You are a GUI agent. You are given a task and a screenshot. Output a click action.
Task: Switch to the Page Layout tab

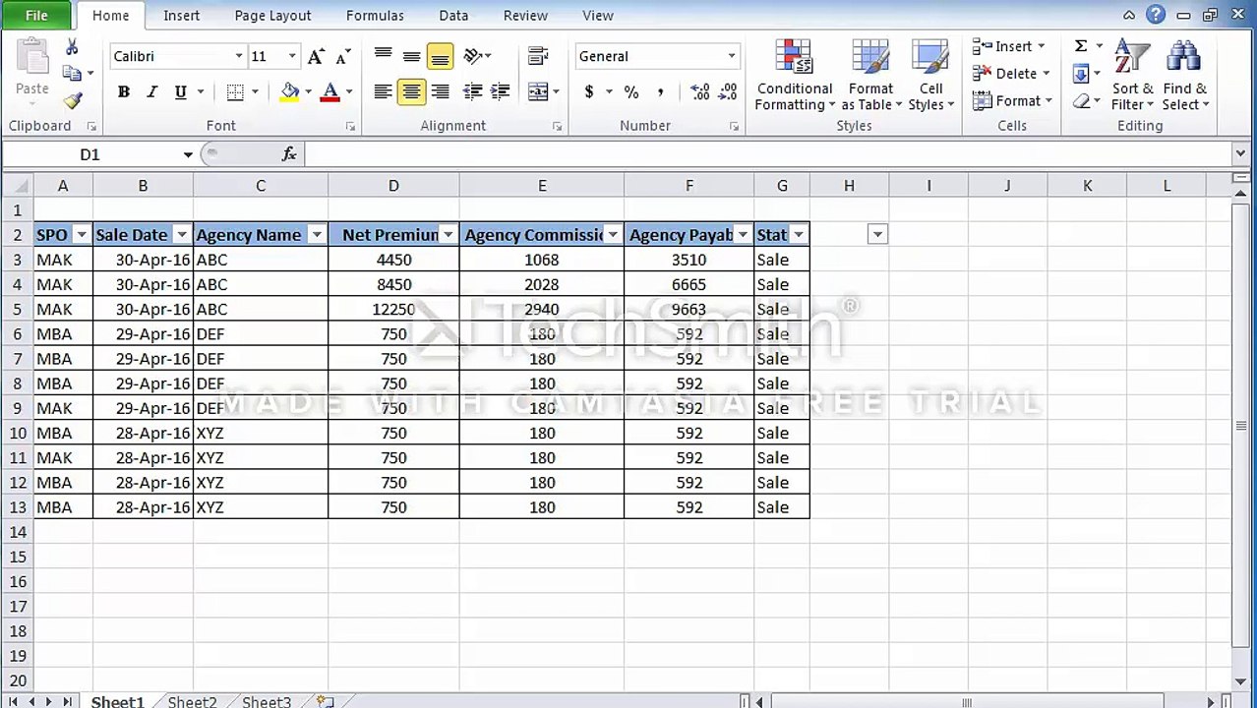pyautogui.click(x=272, y=16)
